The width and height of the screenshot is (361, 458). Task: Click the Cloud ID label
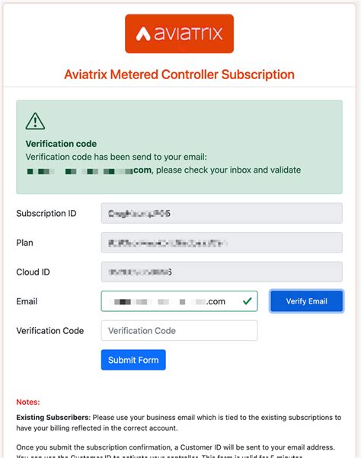point(33,272)
